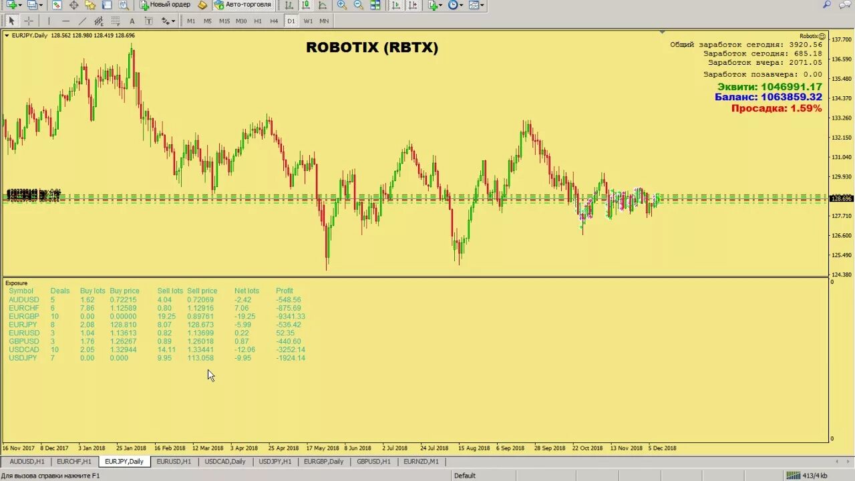Set timeframe to M15

(x=224, y=21)
